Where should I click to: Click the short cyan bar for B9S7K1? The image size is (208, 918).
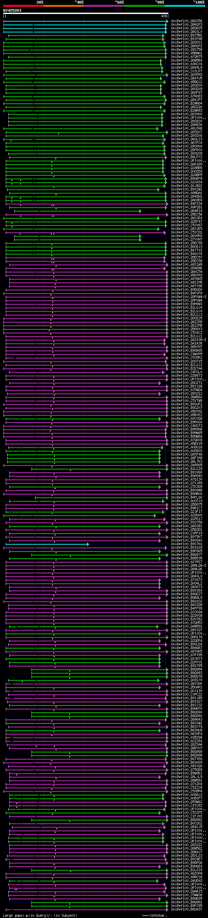pyautogui.click(x=47, y=544)
